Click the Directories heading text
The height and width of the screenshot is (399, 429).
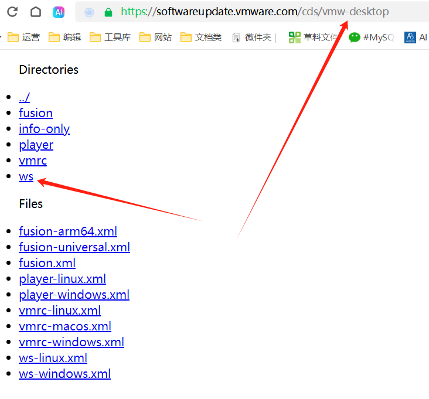pos(49,70)
